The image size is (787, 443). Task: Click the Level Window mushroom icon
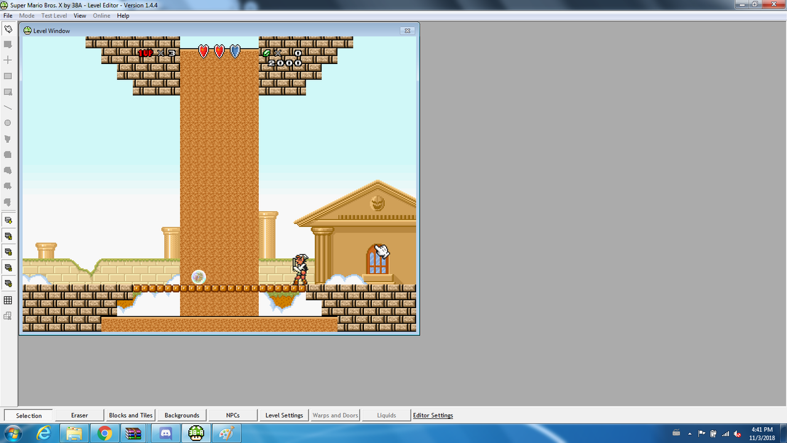[x=28, y=30]
